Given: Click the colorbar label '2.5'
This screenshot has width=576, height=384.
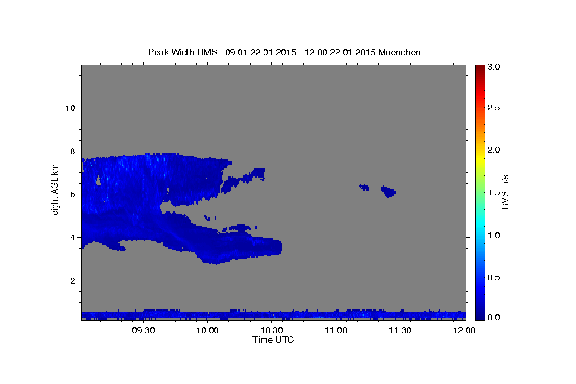Looking at the screenshot, I should tap(494, 108).
